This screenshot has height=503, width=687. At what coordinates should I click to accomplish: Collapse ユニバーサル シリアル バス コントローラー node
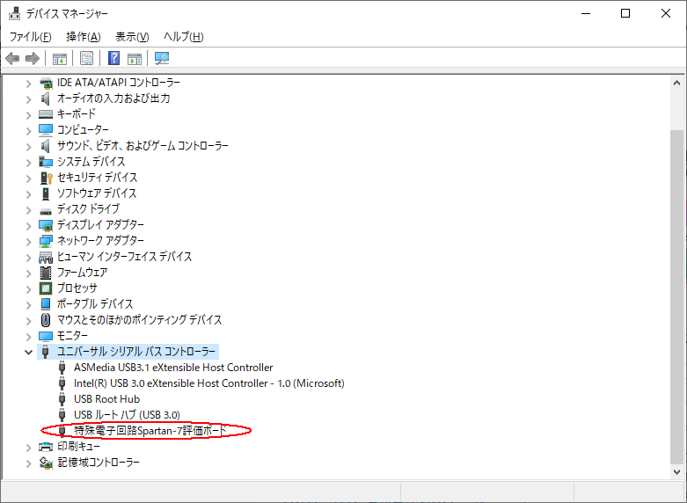28,352
